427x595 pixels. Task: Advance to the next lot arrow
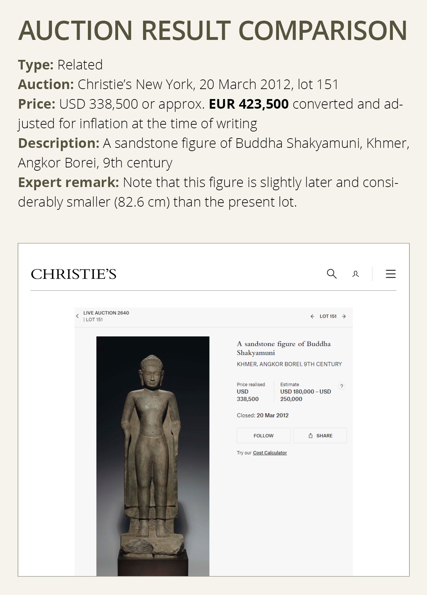(x=343, y=316)
